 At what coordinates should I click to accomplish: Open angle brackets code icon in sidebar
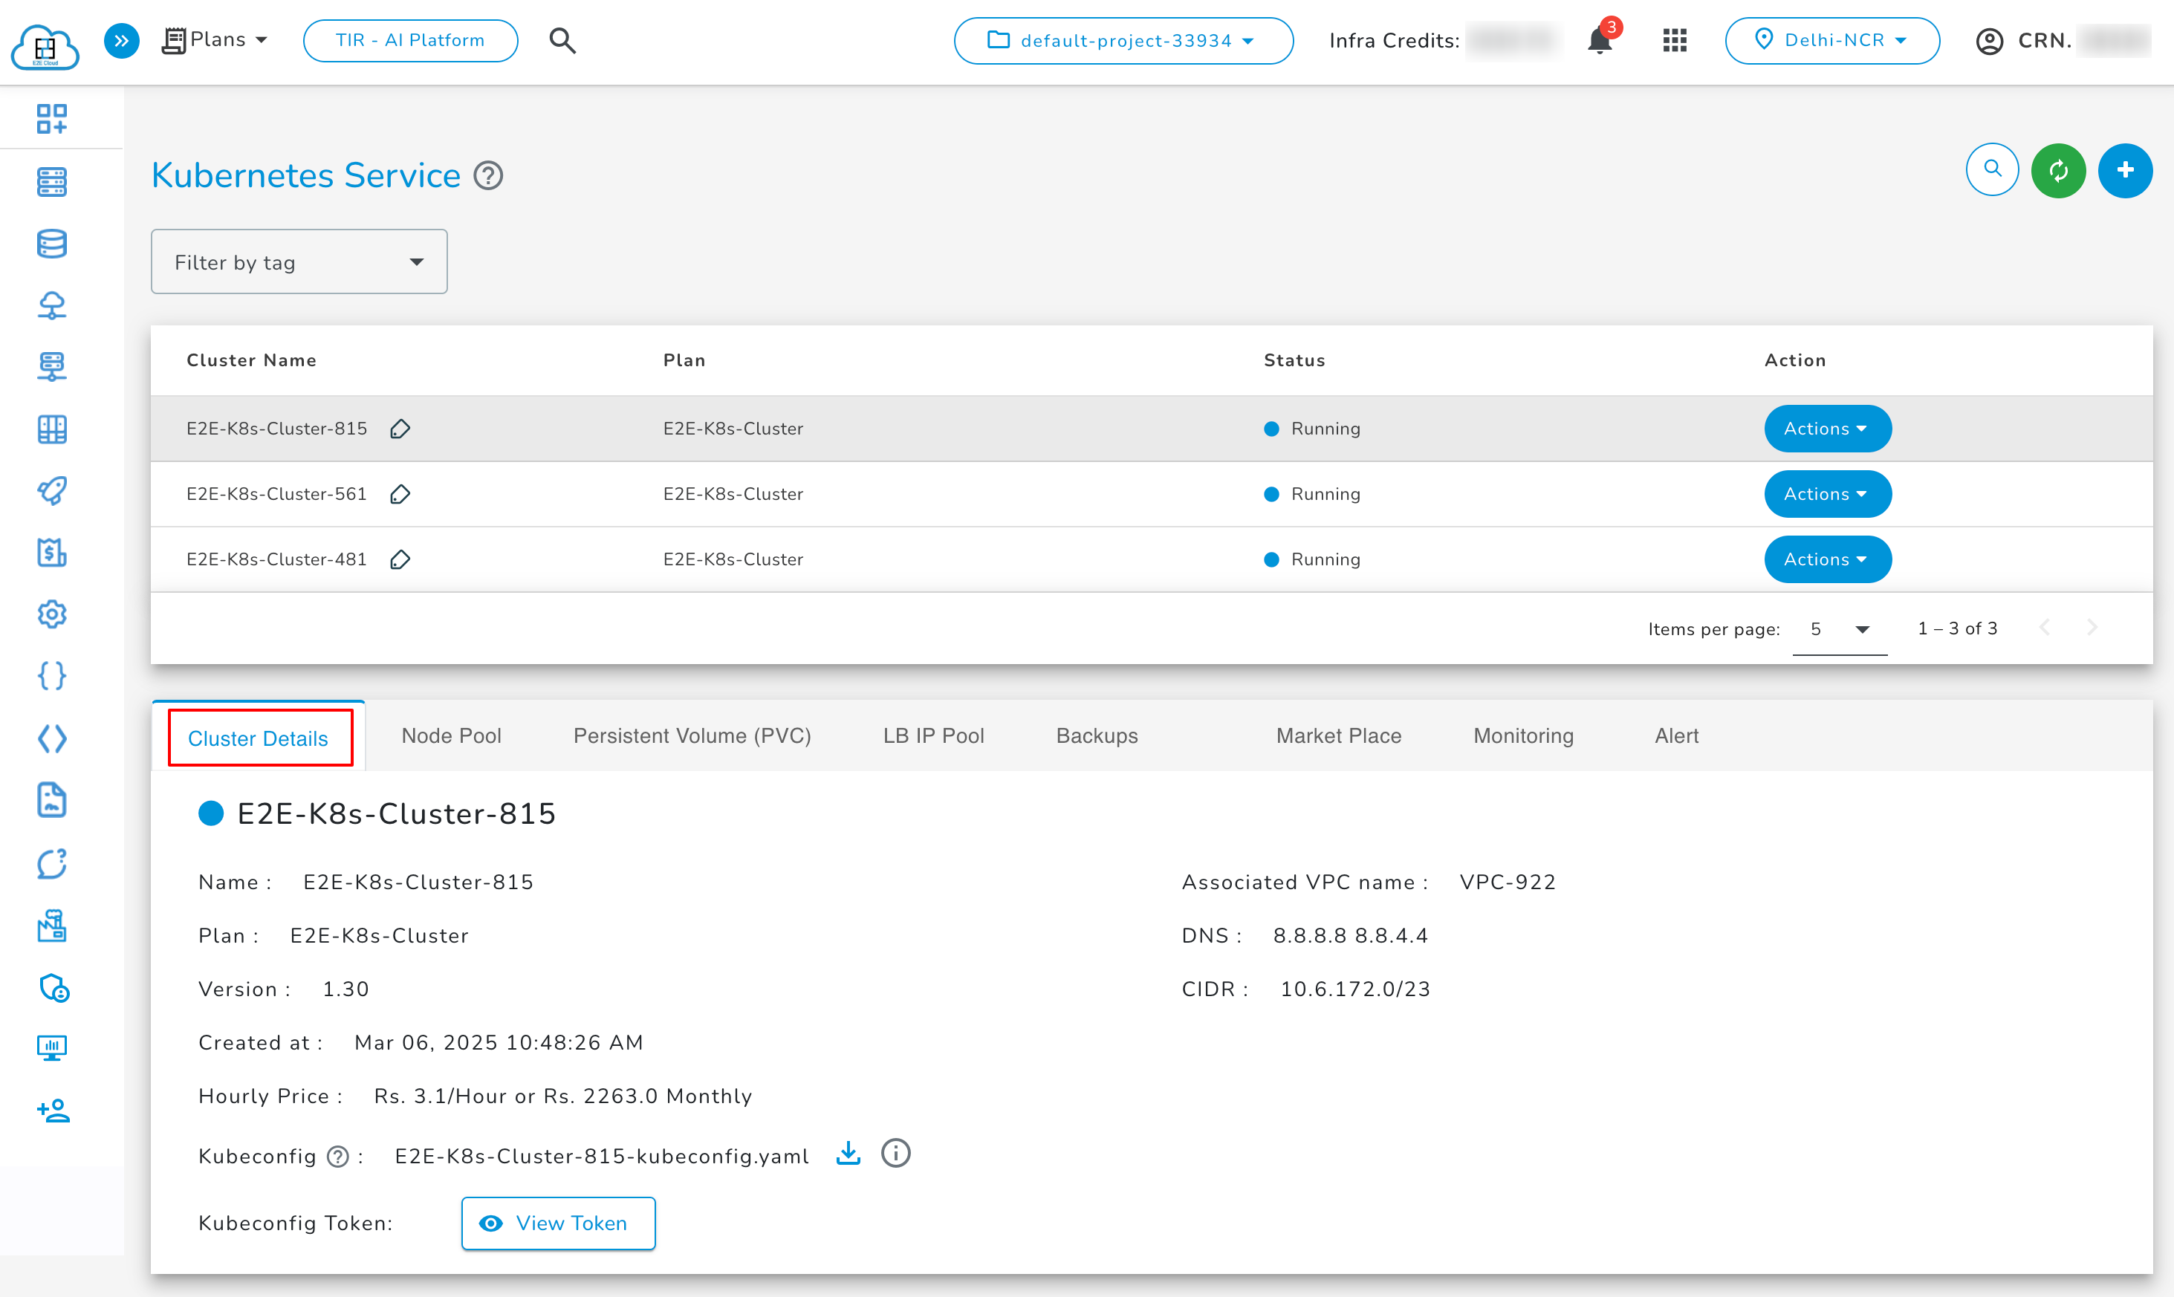[x=51, y=738]
